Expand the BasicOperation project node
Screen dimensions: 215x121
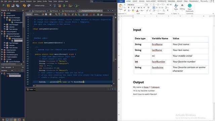point(2,50)
